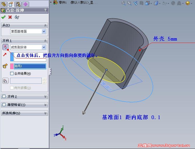Click the Apply Scene icon
The image size is (195, 149).
coord(179,3)
